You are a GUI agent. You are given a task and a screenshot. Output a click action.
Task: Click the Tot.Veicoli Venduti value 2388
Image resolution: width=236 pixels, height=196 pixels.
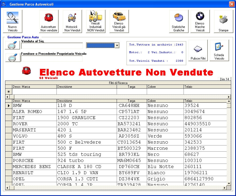[x=180, y=61]
